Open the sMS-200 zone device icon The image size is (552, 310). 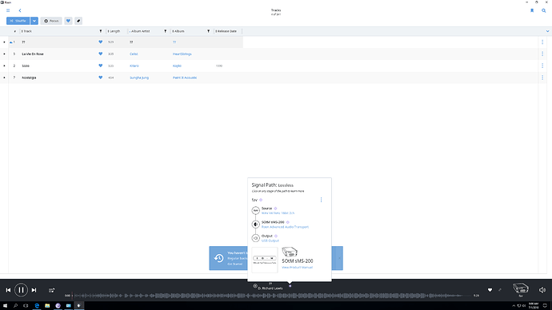tap(521, 288)
